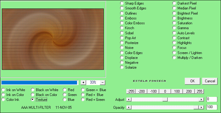Pick the Gamma adjustment option
This screenshot has width=221, height=113.
coord(181,28)
